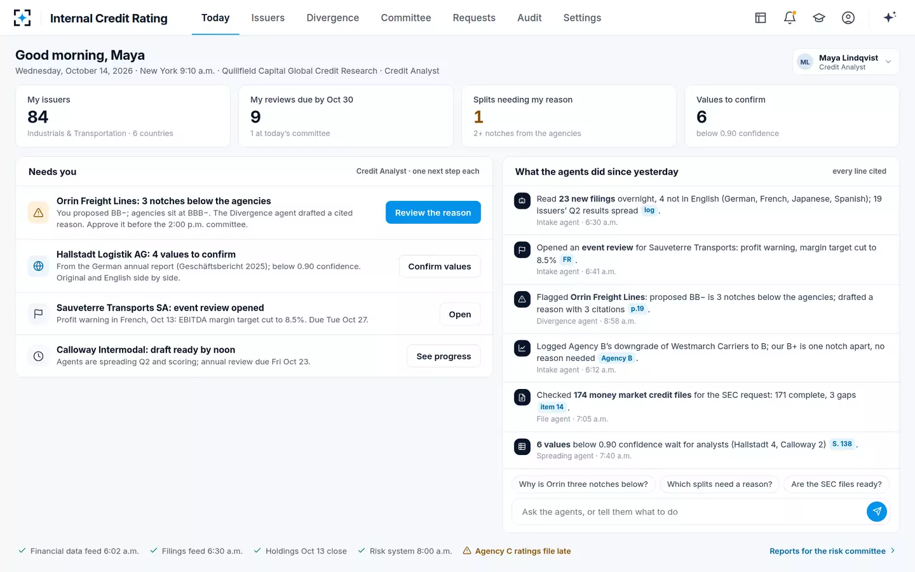Screen dimensions: 915x572
Task: Select 'Are the SEC files ready?' suggestion
Action: [836, 484]
